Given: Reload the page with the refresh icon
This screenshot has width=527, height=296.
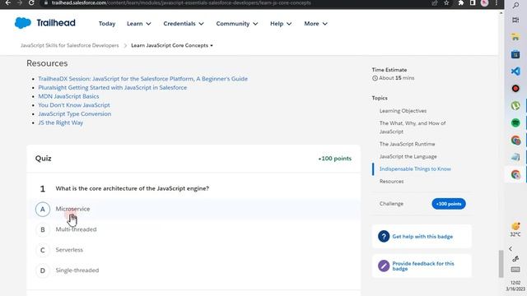Looking at the screenshot, I should click(x=31, y=2).
